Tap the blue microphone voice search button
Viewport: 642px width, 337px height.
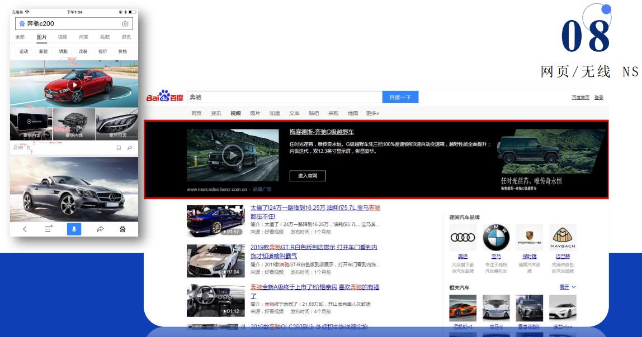point(74,229)
